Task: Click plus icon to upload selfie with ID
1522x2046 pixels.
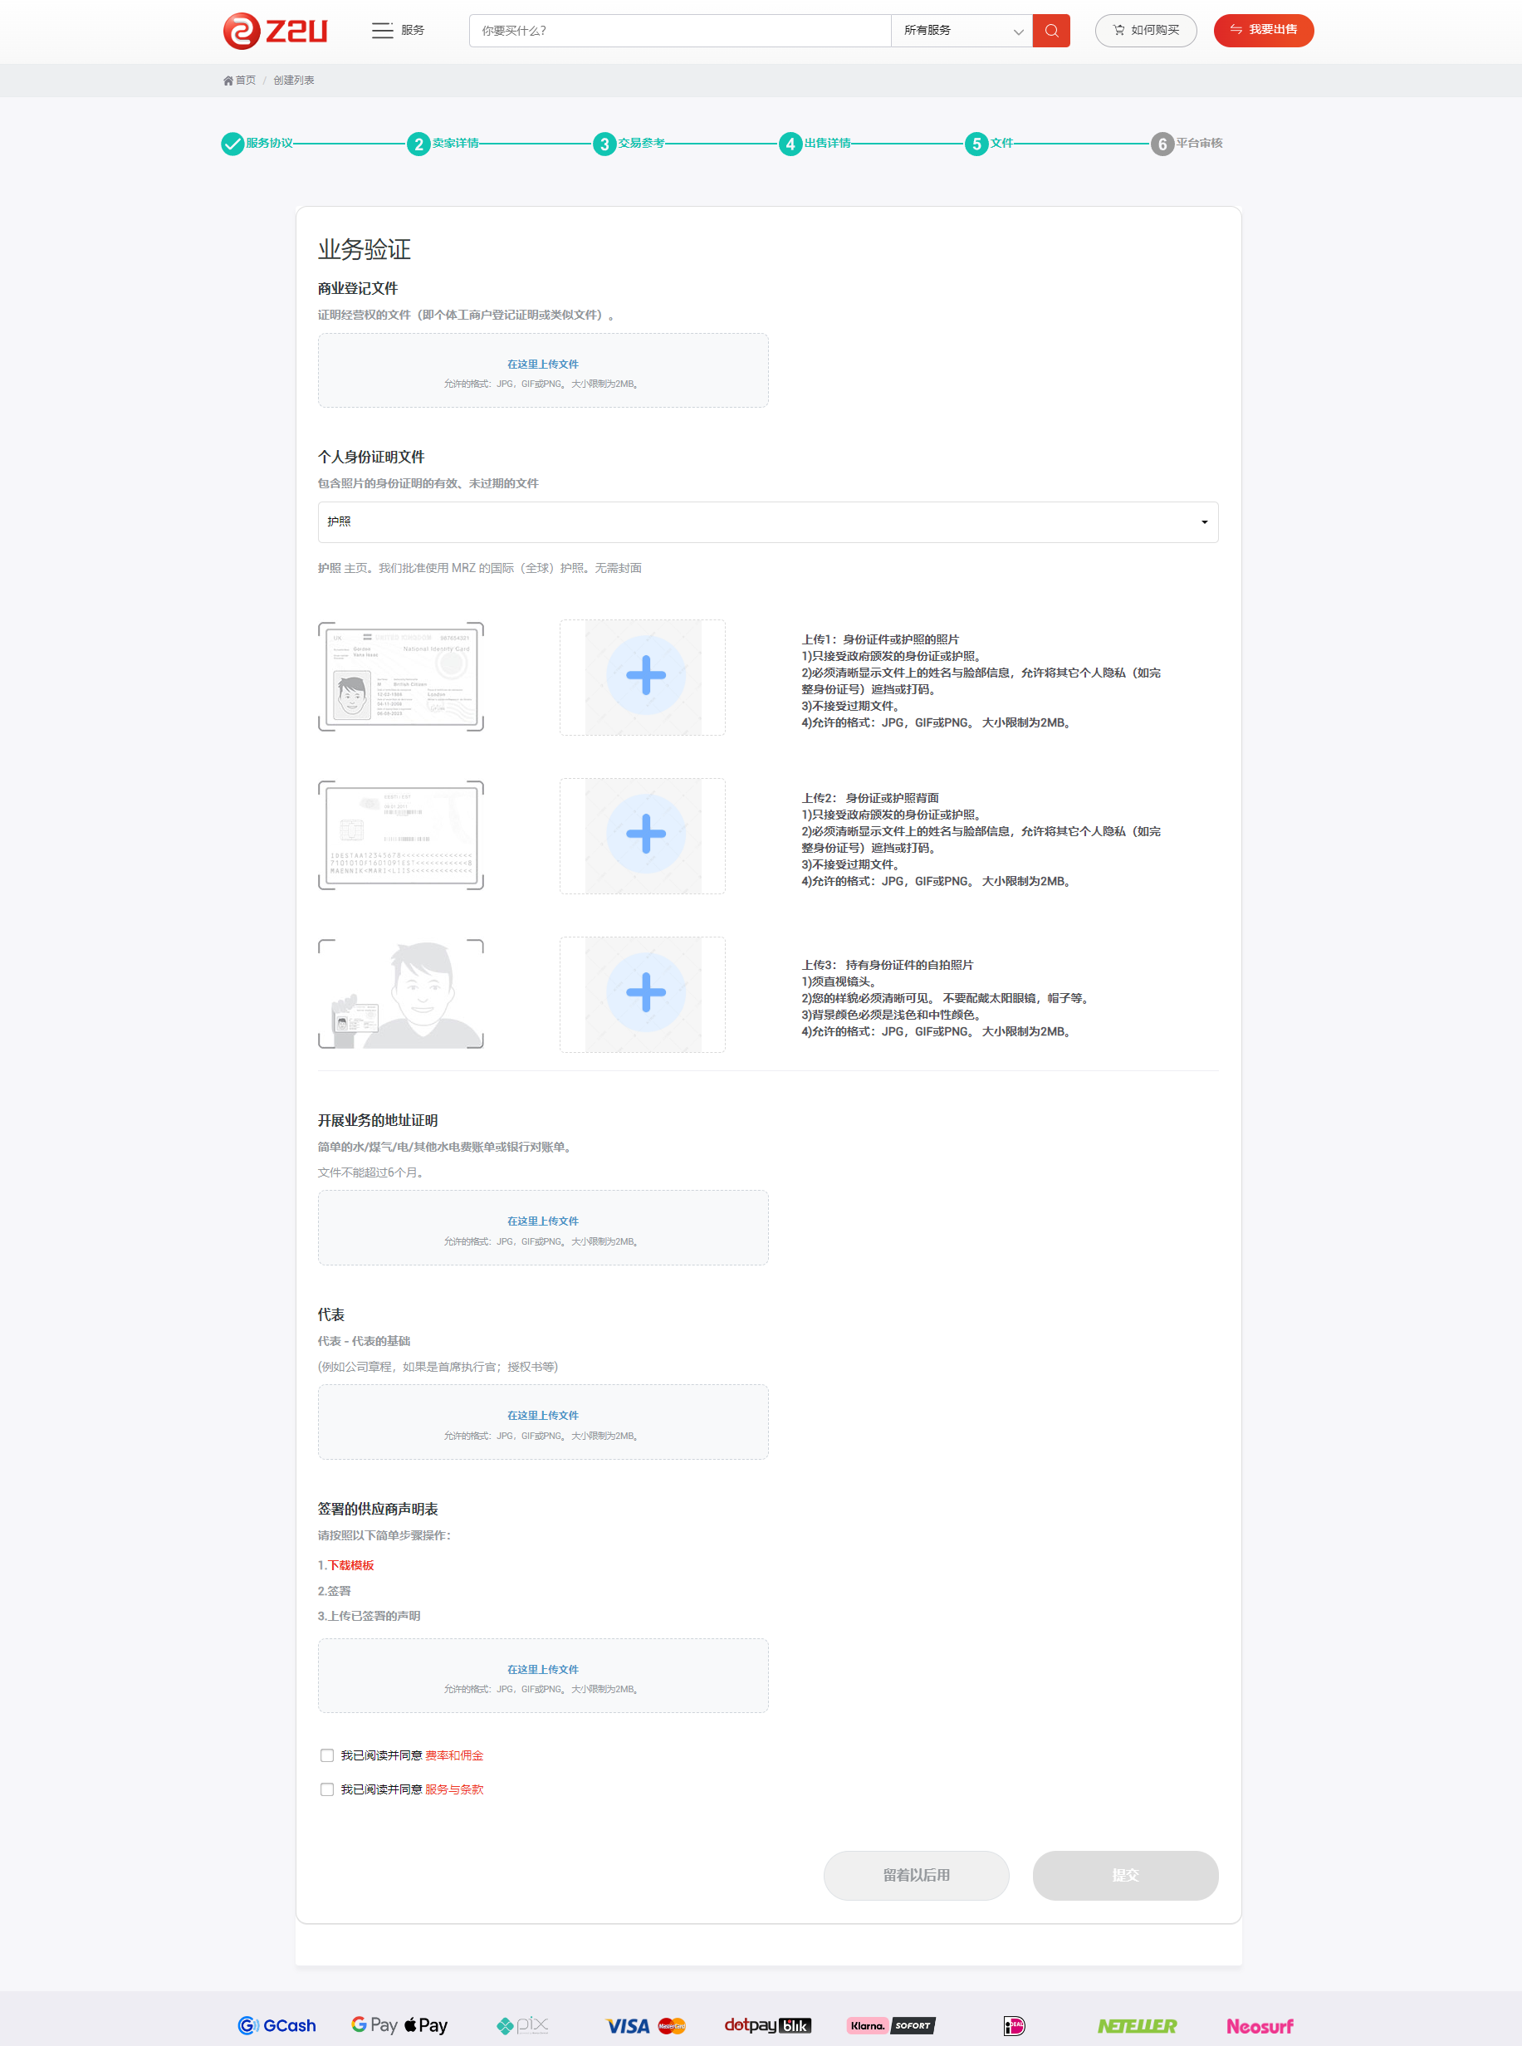Action: coord(645,992)
